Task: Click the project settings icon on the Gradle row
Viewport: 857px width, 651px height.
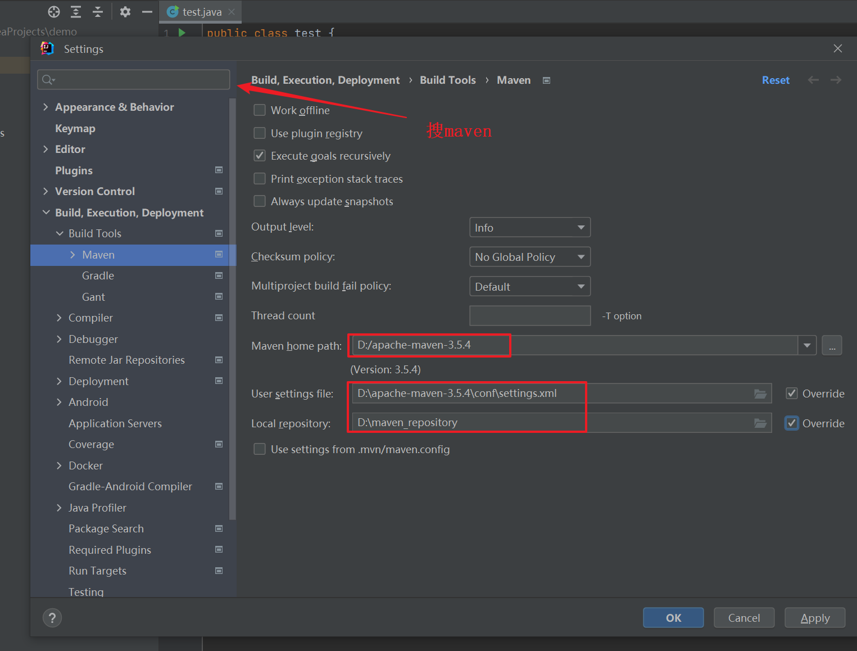Action: tap(219, 275)
